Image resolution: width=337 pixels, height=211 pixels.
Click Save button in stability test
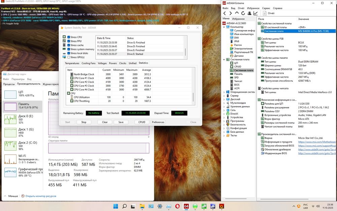pyautogui.click(x=121, y=122)
